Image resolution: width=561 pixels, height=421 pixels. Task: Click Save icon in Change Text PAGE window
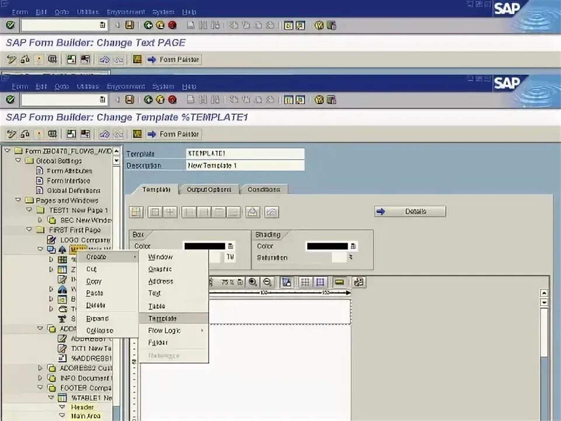click(x=130, y=25)
